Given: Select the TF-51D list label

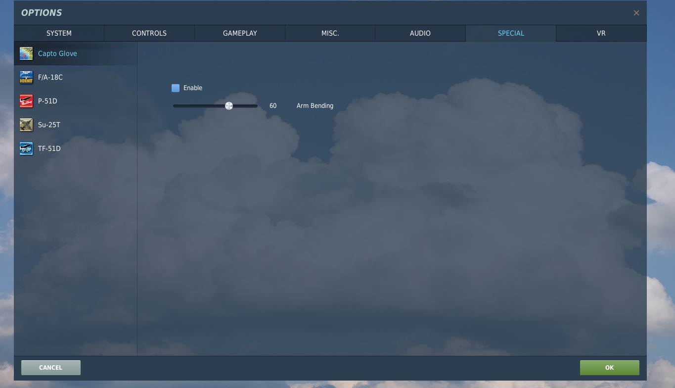Looking at the screenshot, I should [49, 148].
